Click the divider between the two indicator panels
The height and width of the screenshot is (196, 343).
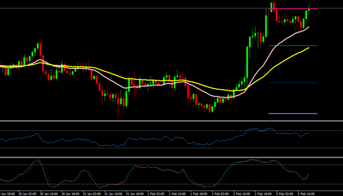click(x=171, y=157)
